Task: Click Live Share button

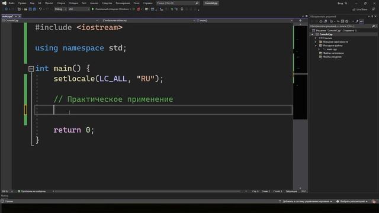Action: point(360,9)
